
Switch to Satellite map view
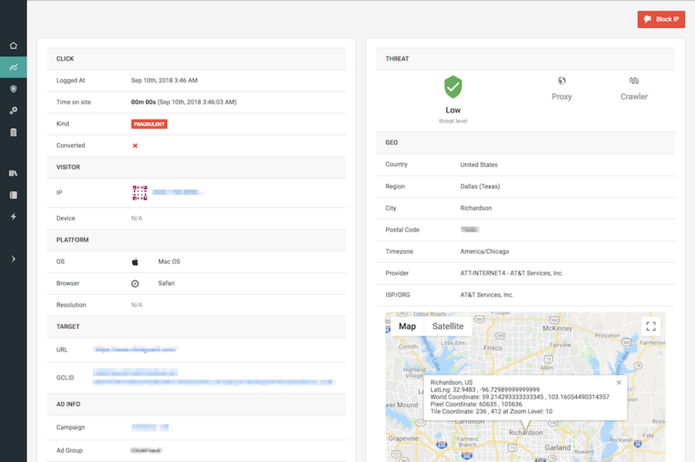448,326
